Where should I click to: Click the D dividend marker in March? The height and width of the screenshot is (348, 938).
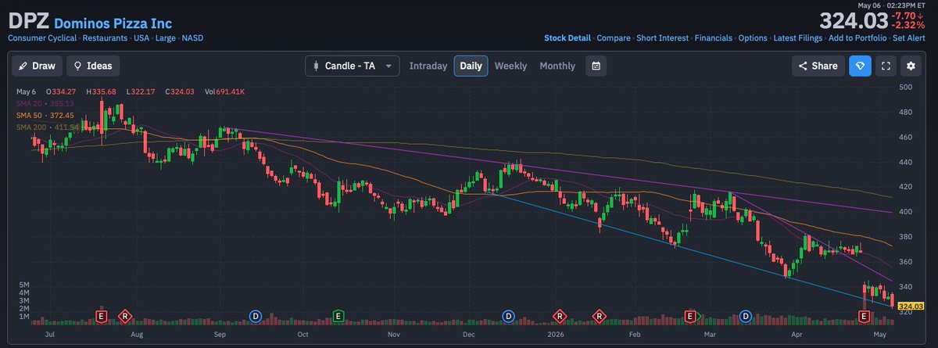746,317
